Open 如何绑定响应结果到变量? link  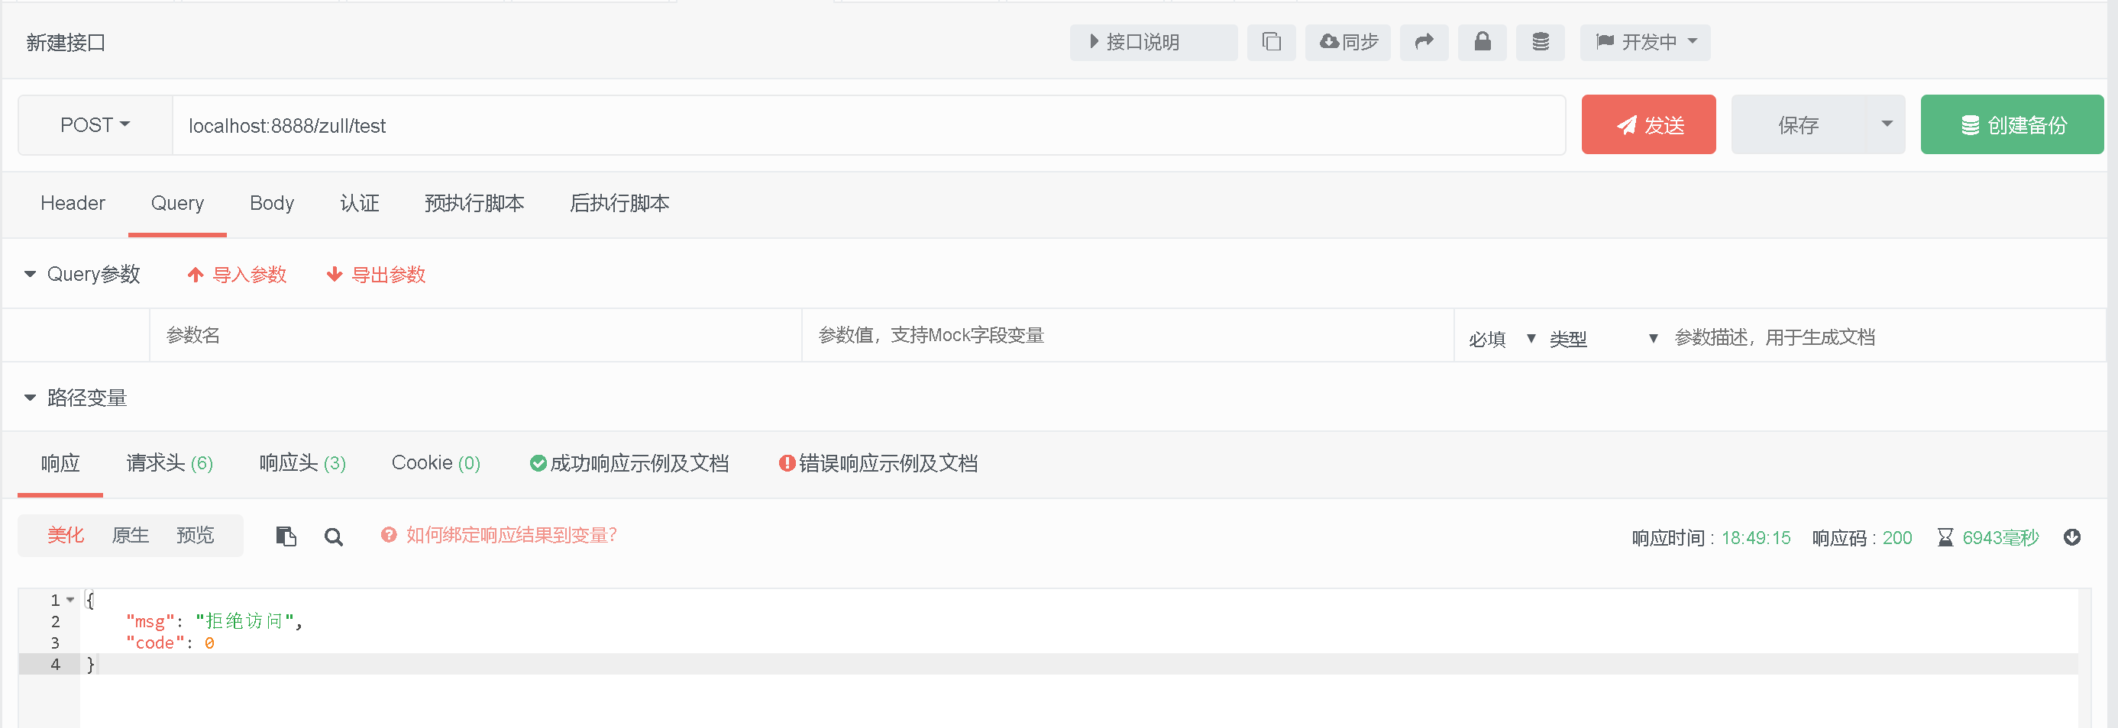click(x=512, y=535)
